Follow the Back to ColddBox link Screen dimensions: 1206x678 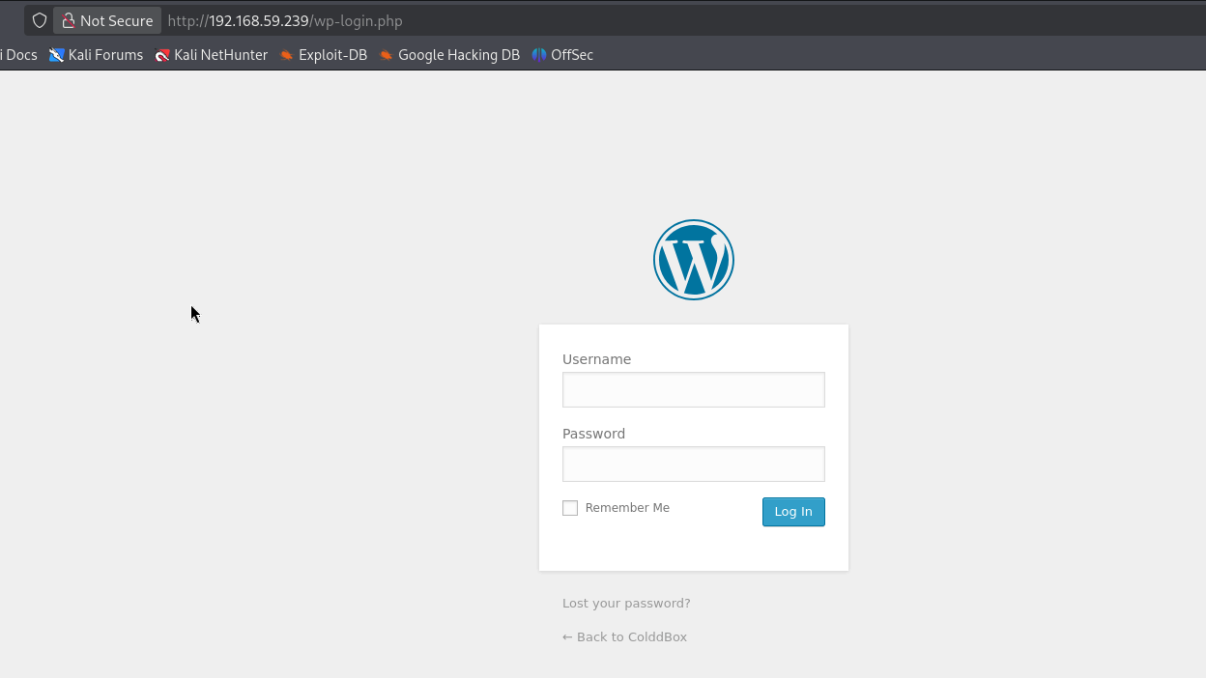click(624, 636)
